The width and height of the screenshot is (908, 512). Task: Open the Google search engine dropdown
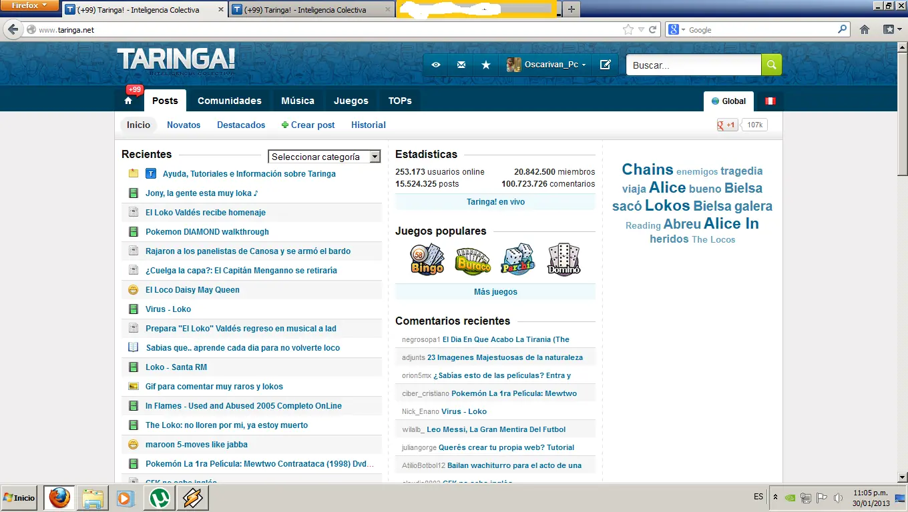point(676,29)
